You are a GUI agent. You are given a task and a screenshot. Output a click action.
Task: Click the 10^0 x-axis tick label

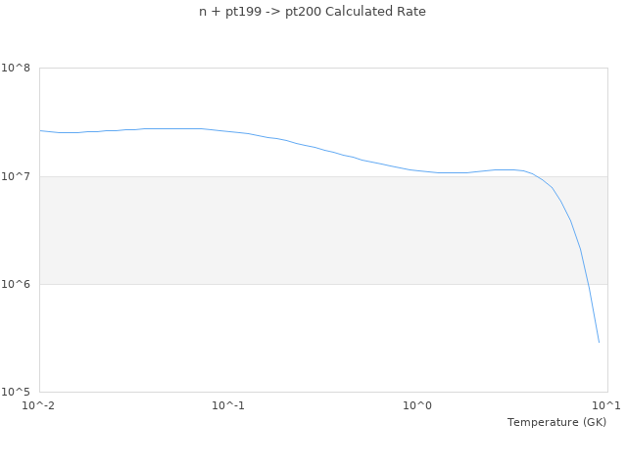point(418,405)
